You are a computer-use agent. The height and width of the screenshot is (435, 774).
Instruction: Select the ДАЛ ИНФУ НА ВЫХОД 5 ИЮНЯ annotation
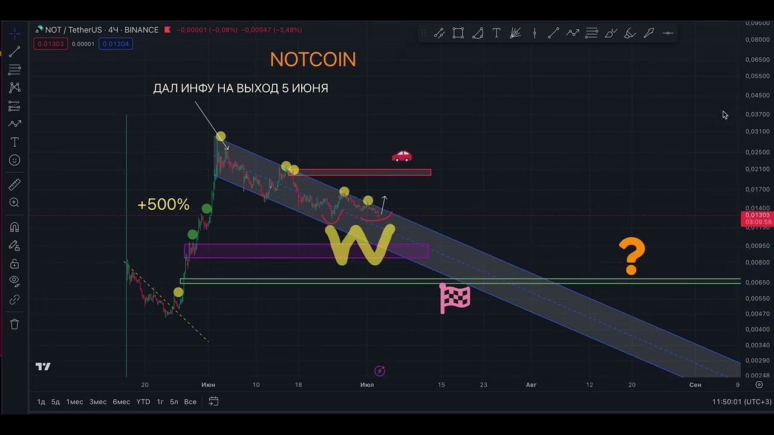point(241,88)
